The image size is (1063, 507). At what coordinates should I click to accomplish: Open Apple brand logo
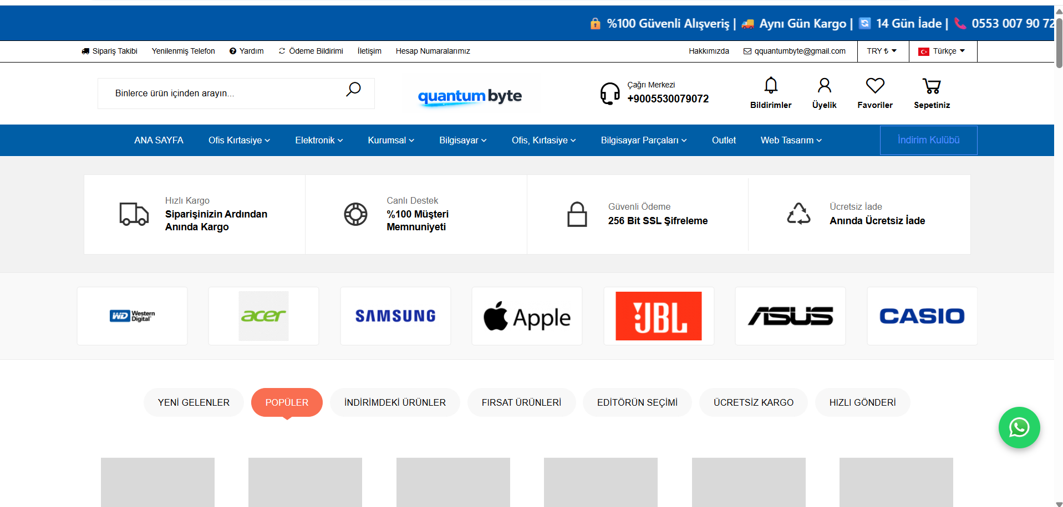coord(527,316)
